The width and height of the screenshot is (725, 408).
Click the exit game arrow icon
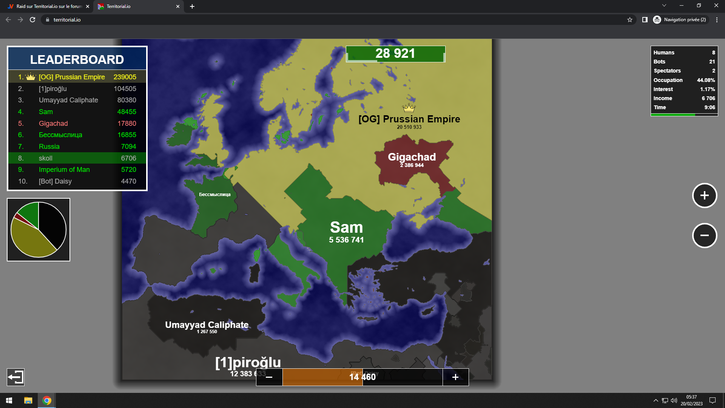click(x=15, y=377)
